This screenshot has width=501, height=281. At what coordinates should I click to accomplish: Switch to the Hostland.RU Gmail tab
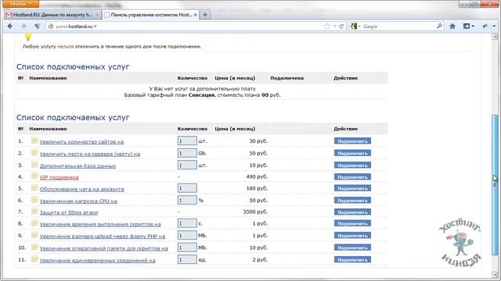[52, 15]
